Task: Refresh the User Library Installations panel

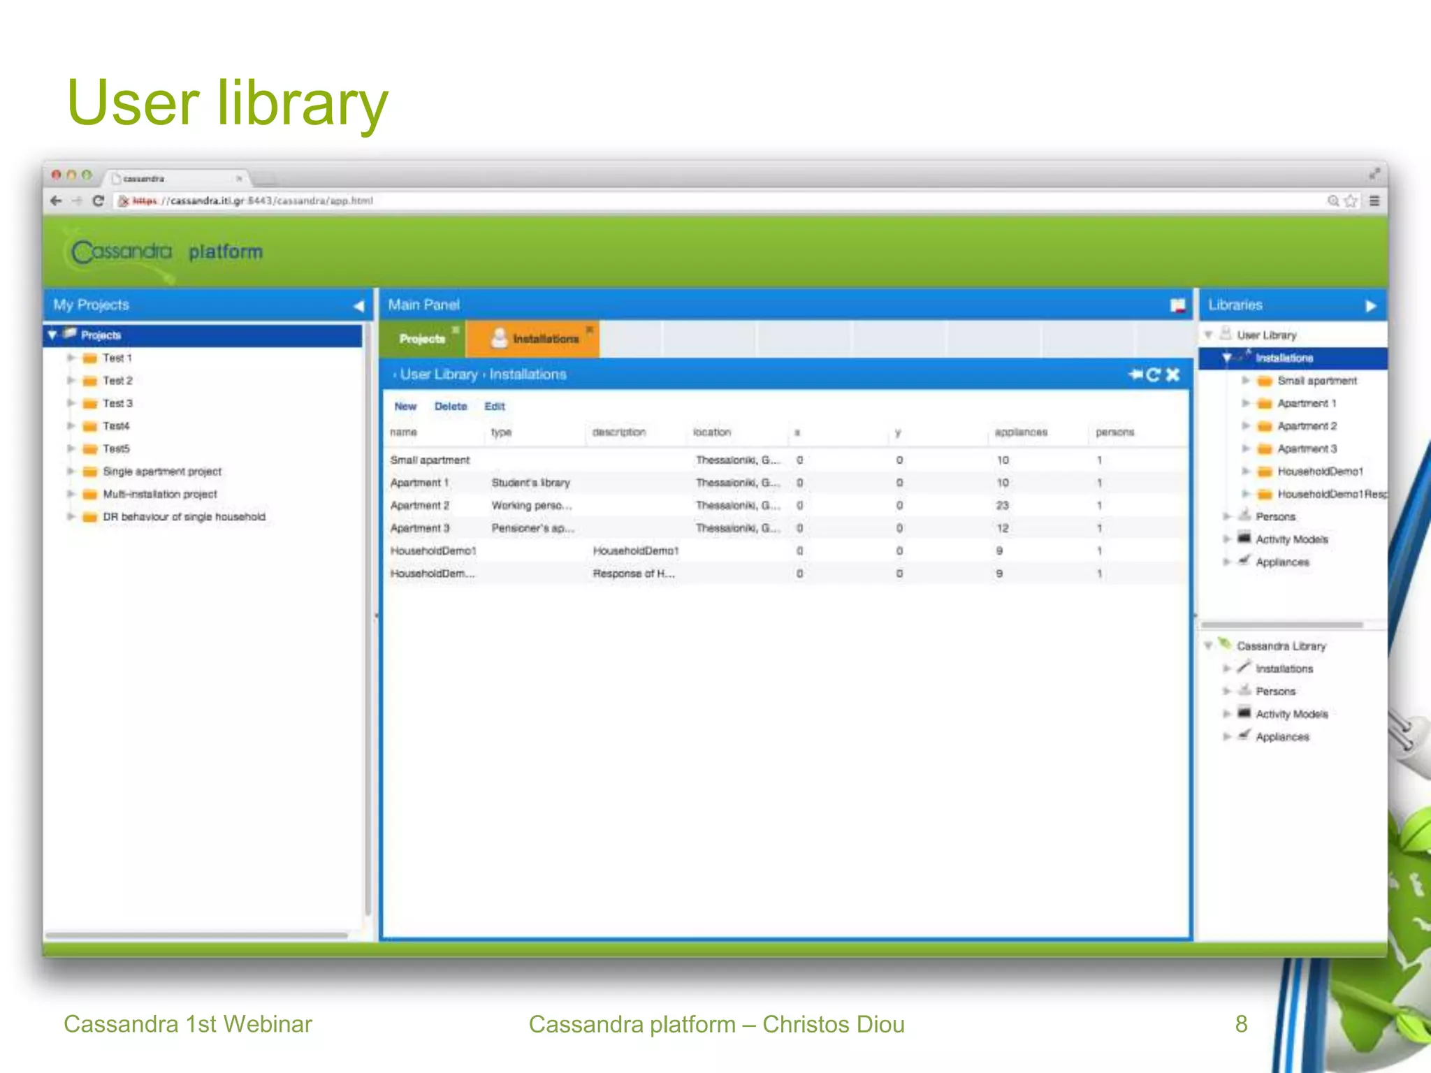Action: tap(1154, 374)
